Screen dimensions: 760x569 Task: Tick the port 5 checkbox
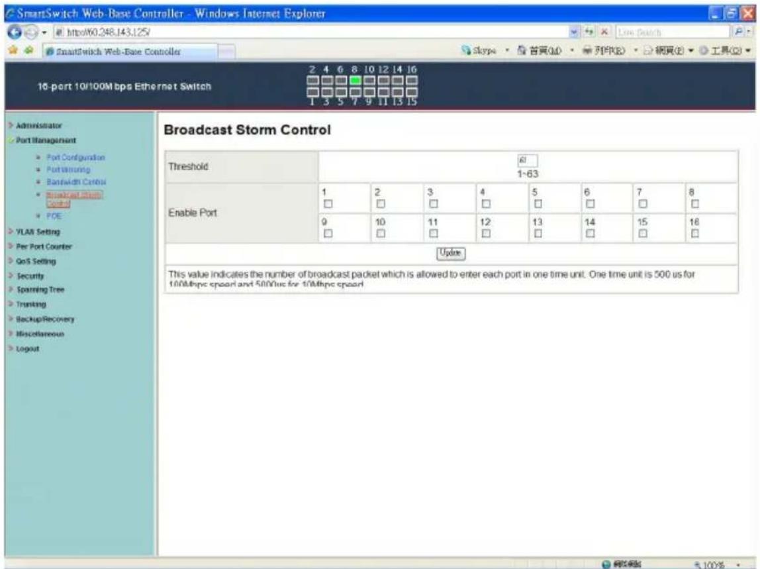538,204
